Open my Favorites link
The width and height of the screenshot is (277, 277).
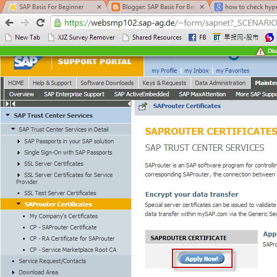[233, 71]
